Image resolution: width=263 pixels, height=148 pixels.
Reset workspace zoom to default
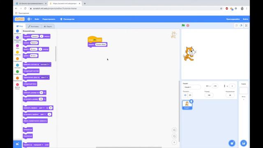click(174, 143)
